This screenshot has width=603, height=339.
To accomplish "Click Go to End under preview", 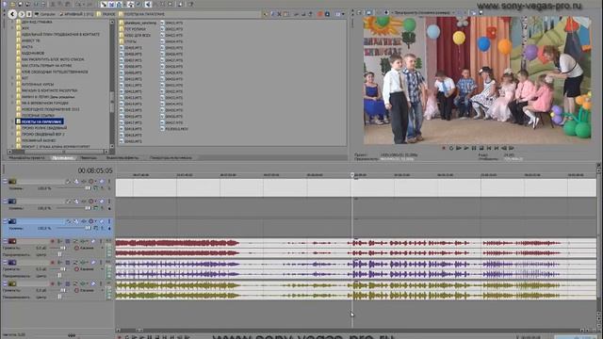I will click(497, 148).
